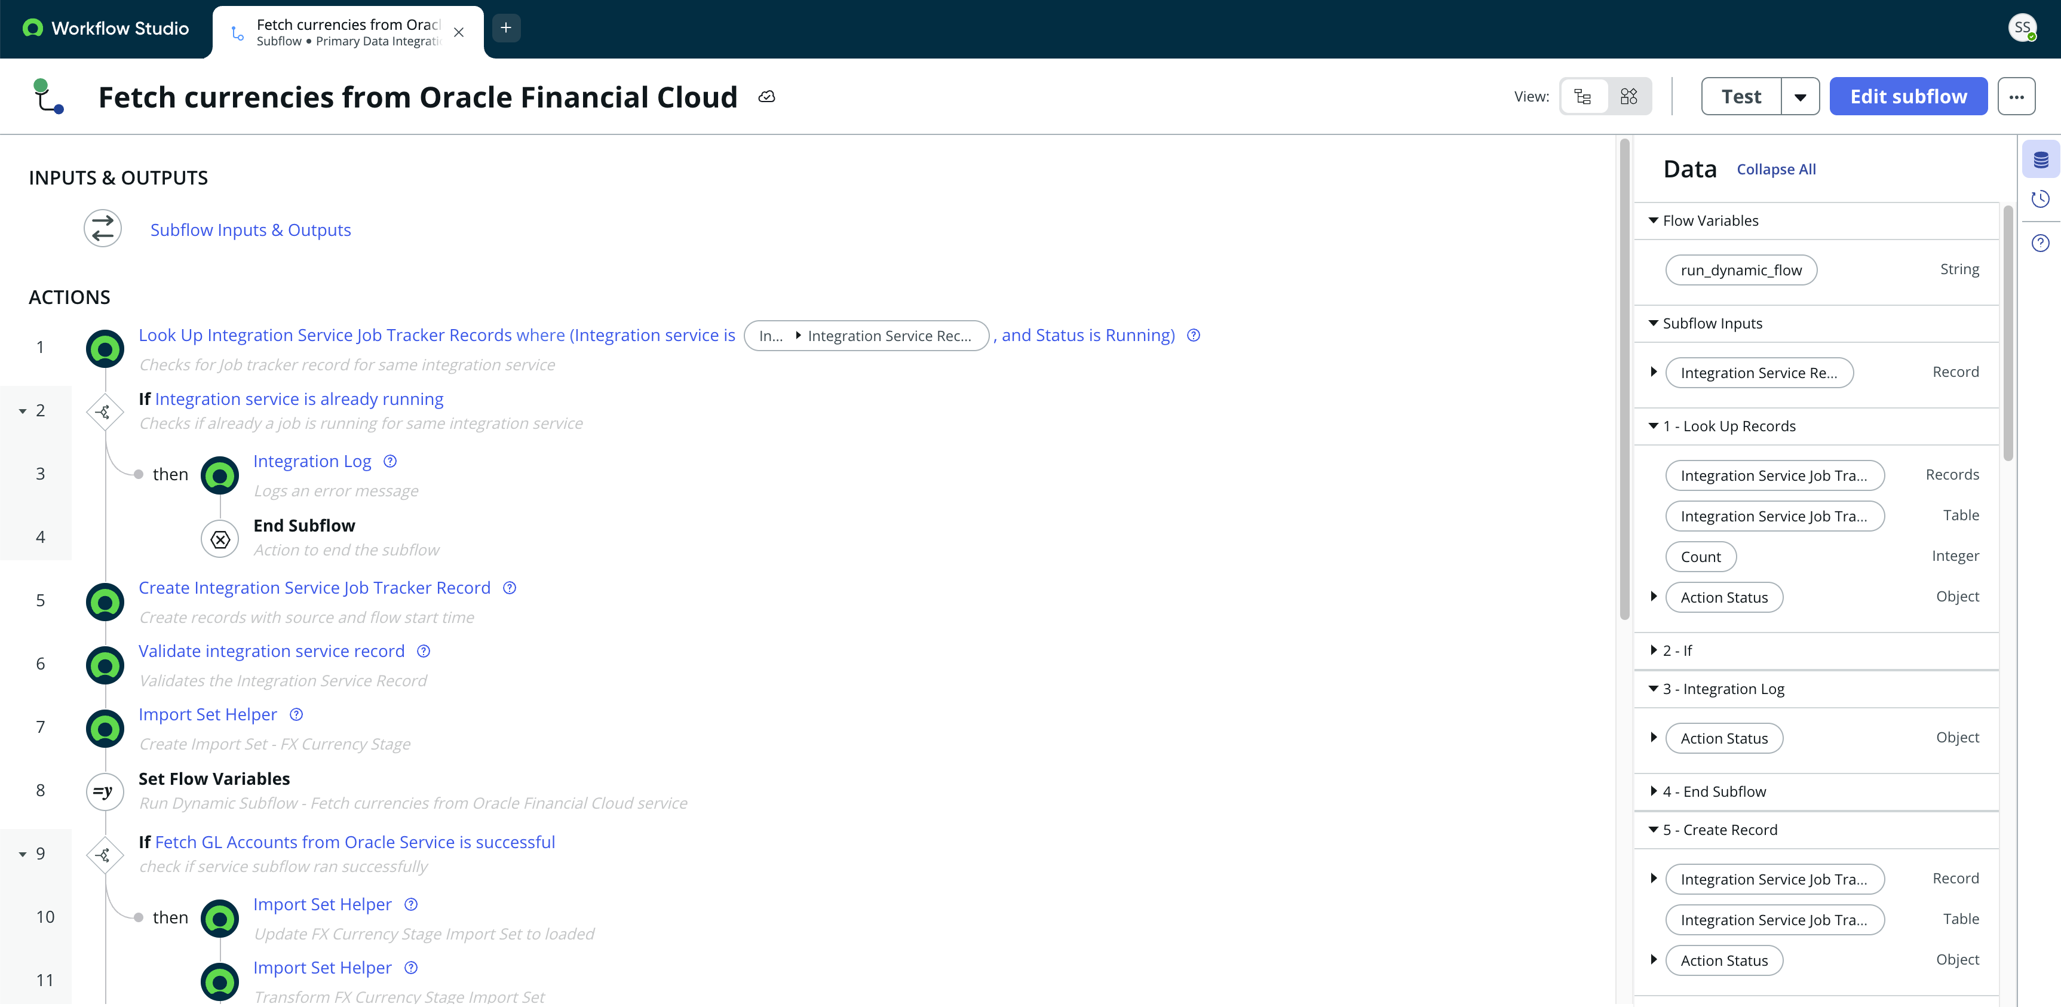The image size is (2061, 1007).
Task: Open help for step 11 Import Set Helper
Action: pos(410,968)
